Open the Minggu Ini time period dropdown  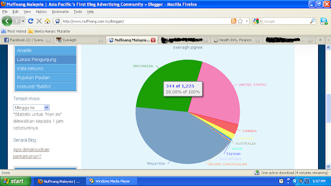pyautogui.click(x=31, y=107)
